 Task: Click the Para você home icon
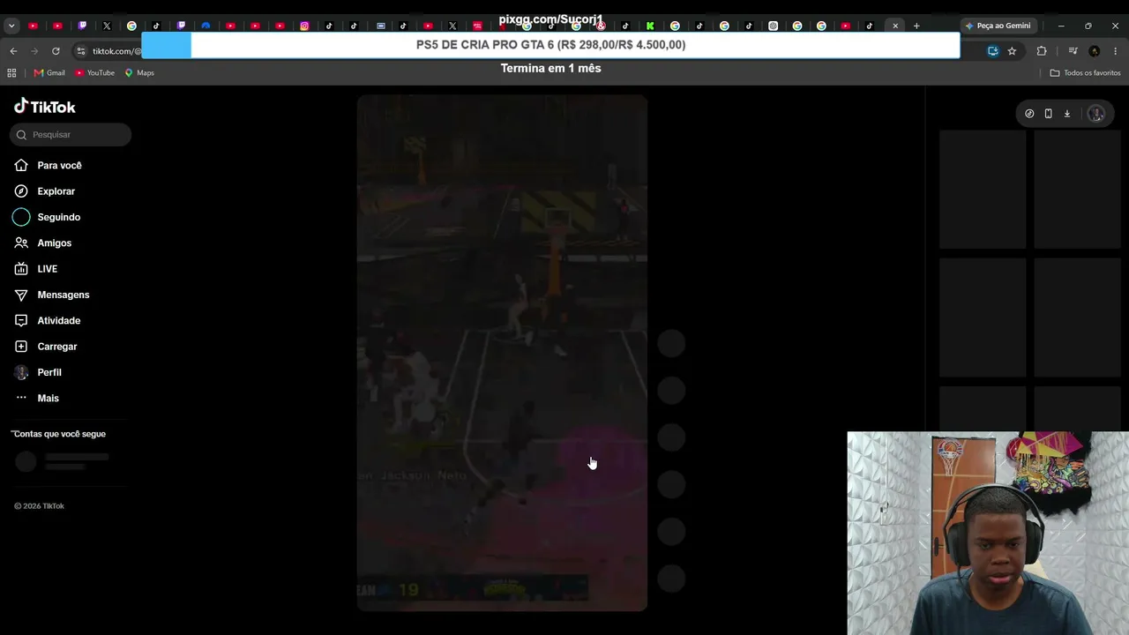[21, 166]
